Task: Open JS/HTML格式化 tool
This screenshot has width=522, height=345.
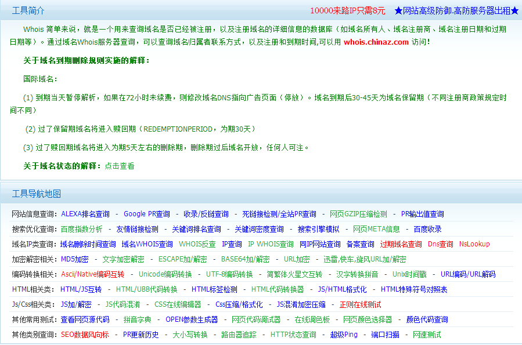Action: pos(342,289)
